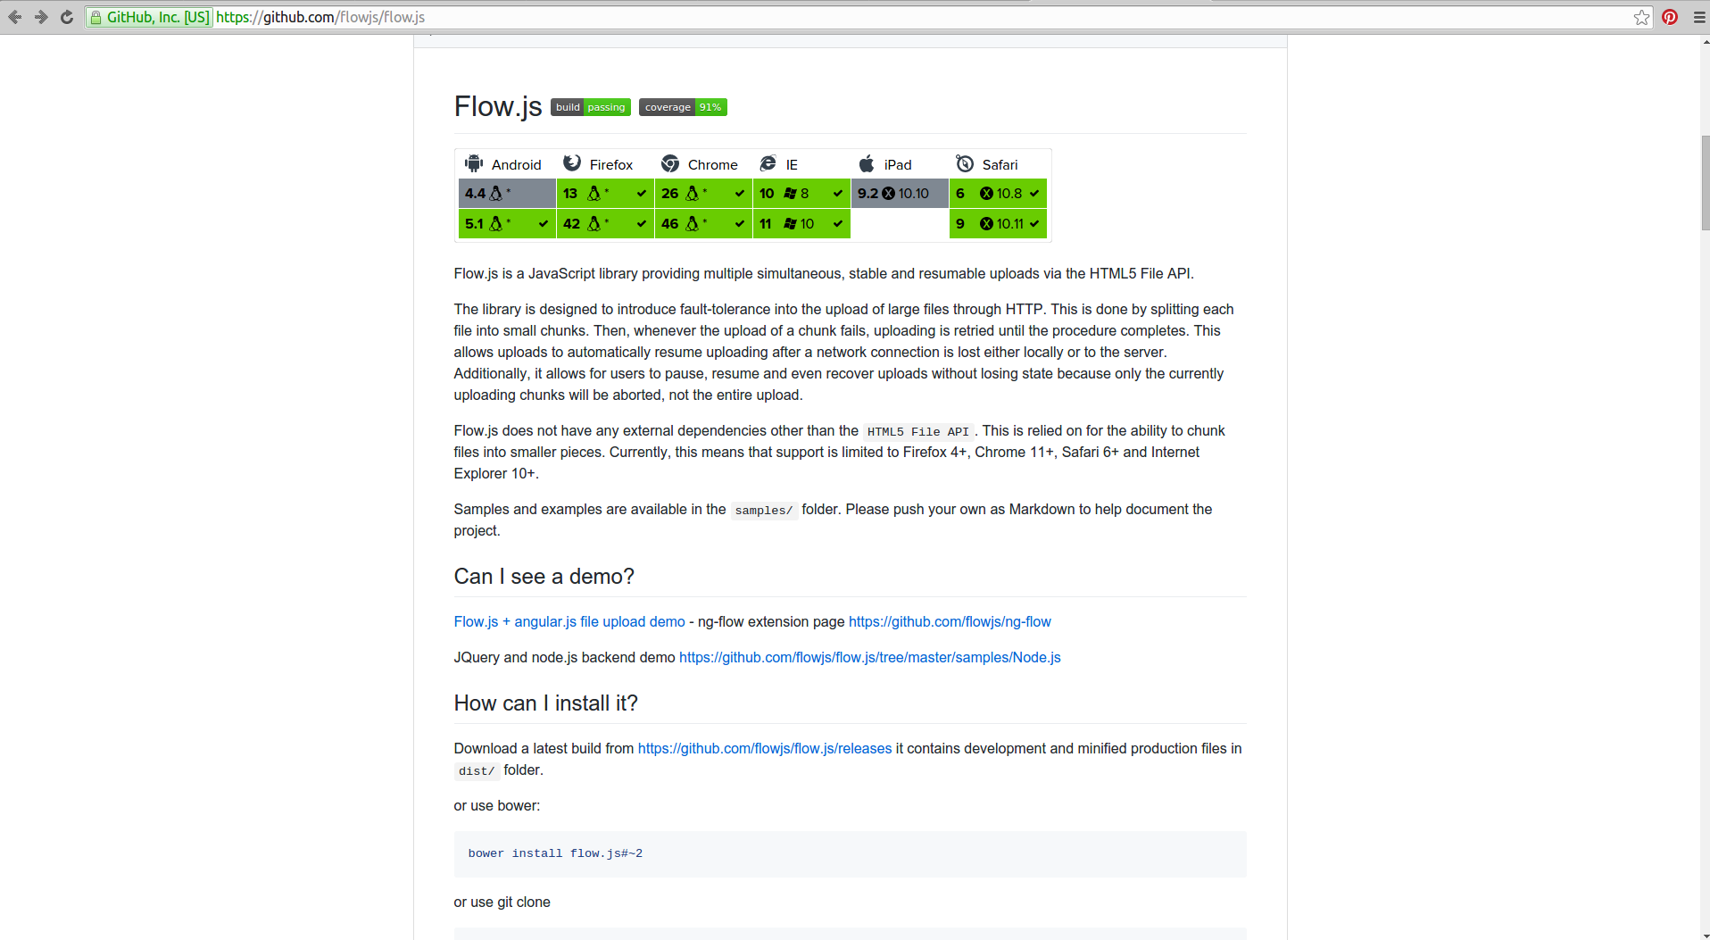Screen dimensions: 1710x940
Task: Select the IE 10 Windows 8 cell
Action: click(x=801, y=193)
